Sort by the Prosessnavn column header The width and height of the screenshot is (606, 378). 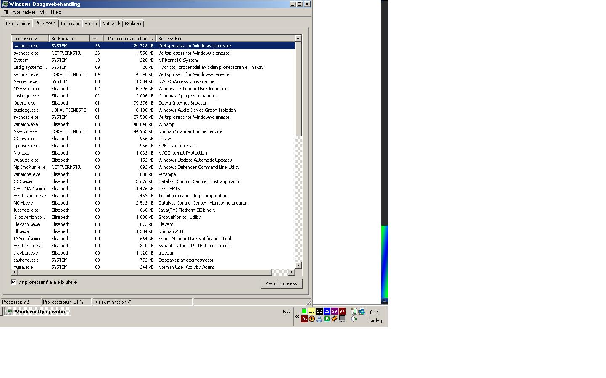30,38
